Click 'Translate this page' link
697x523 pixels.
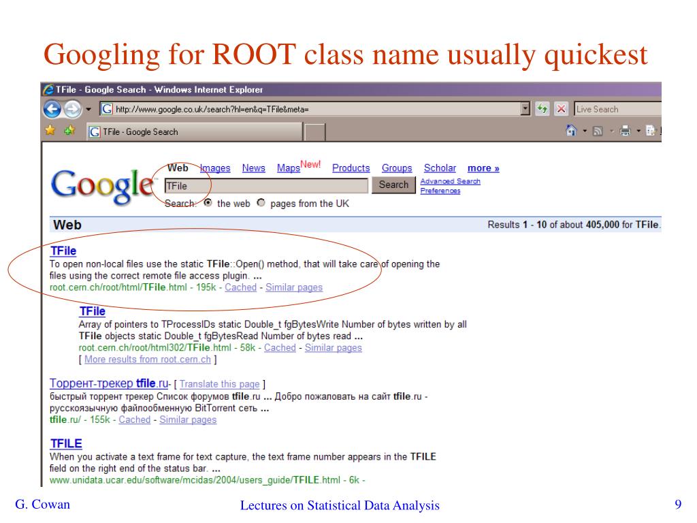point(220,384)
